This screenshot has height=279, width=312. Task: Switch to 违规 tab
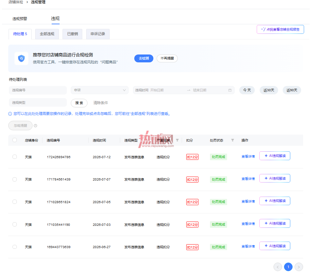click(55, 18)
